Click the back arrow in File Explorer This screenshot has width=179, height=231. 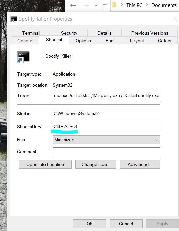point(73,6)
